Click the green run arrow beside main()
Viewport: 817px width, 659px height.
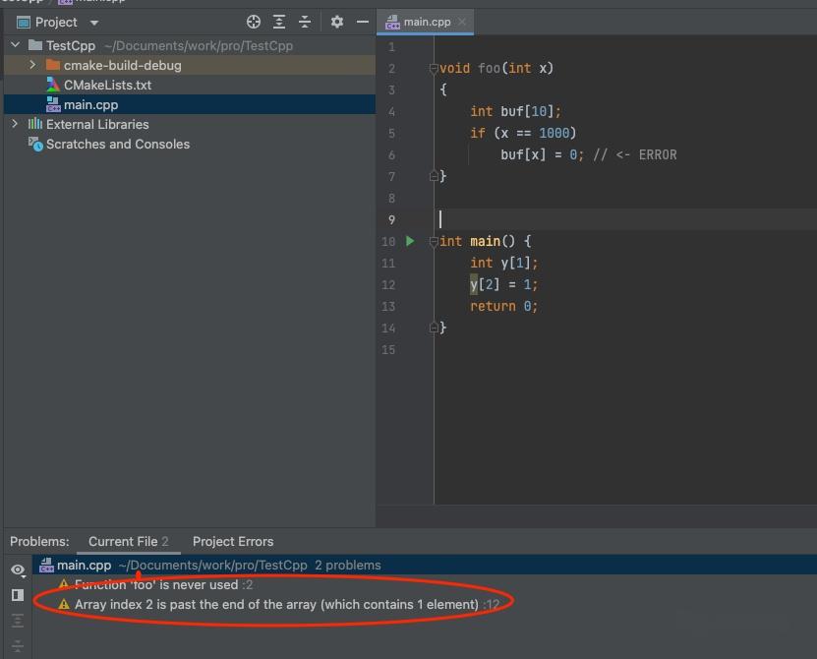[x=410, y=241]
